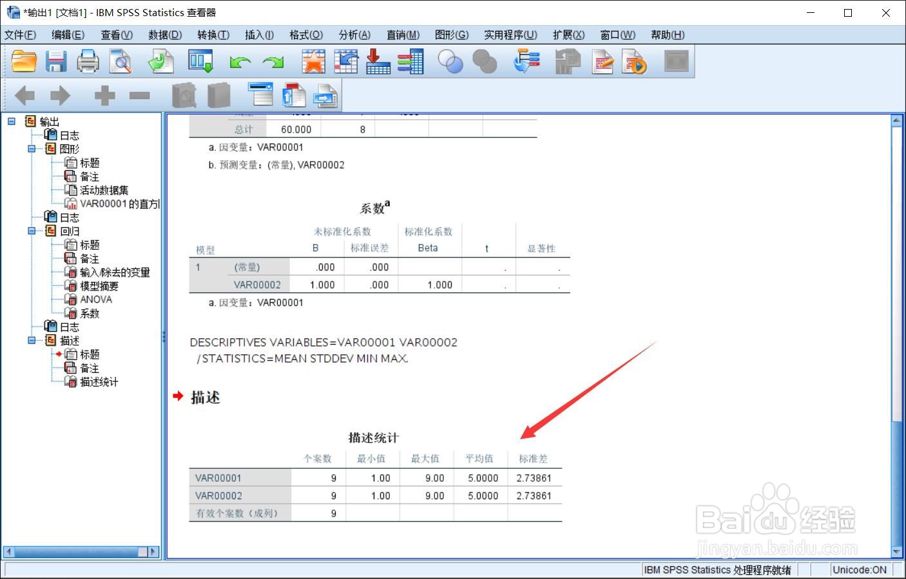The height and width of the screenshot is (579, 906).
Task: Open the 编辑(E) menu
Action: 68,35
